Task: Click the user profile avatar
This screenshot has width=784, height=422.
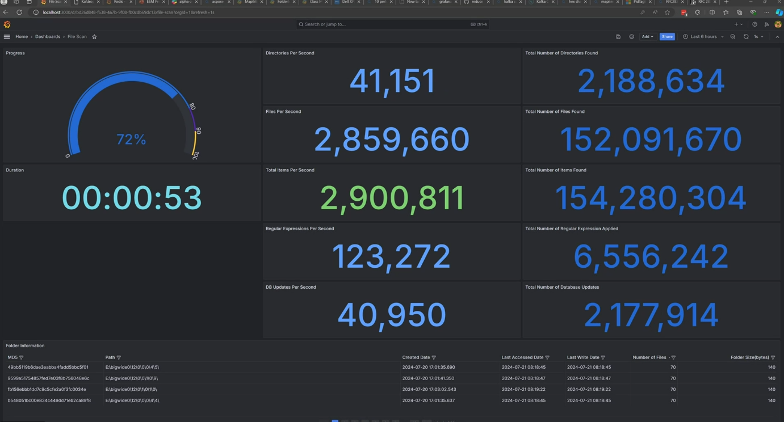Action: (778, 24)
